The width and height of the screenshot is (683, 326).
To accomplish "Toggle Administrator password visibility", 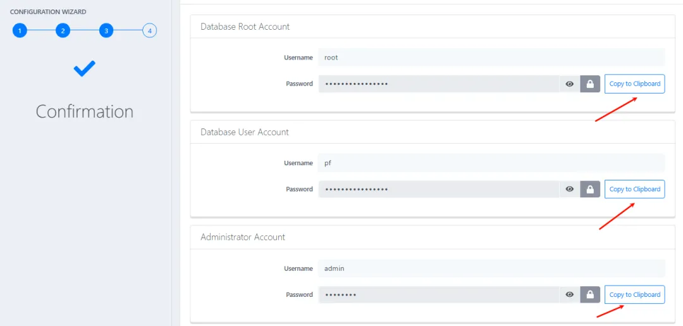I will pos(570,294).
